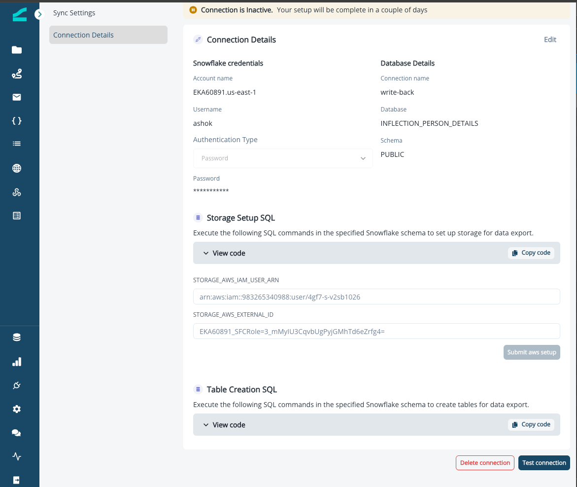Open the settings gear icon
577x487 pixels.
pos(17,409)
